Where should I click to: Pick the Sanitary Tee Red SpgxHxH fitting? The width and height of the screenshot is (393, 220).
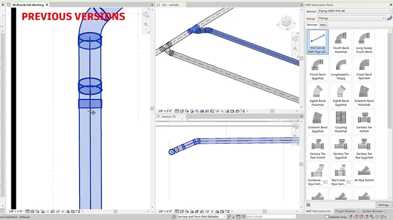(x=364, y=148)
